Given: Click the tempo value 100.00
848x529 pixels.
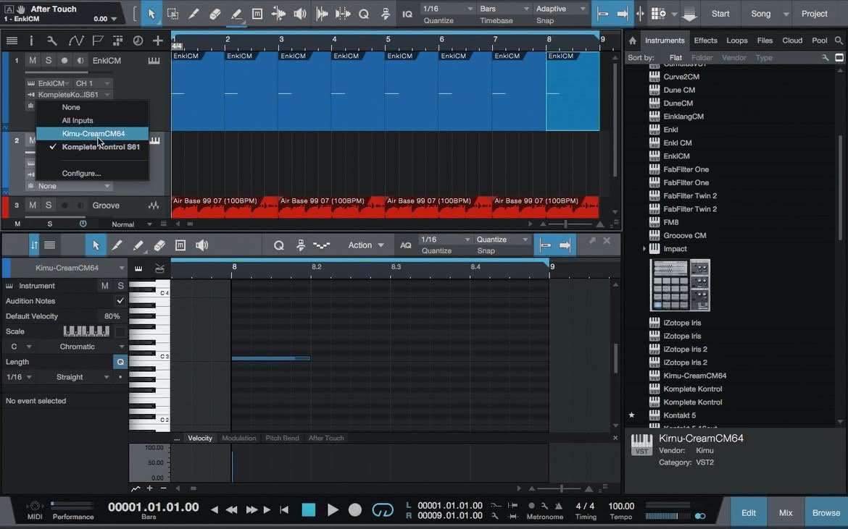Looking at the screenshot, I should (x=621, y=507).
